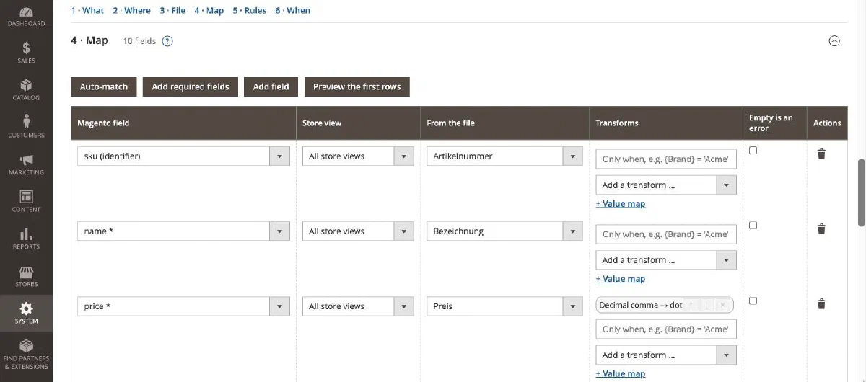Open the Stores sidebar icon
This screenshot has height=382, width=866.
tap(26, 275)
